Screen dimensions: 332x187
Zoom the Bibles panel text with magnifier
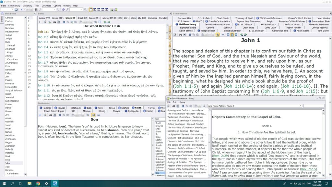pyautogui.click(x=96, y=22)
